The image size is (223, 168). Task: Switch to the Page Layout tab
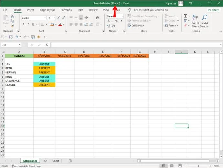(47, 10)
